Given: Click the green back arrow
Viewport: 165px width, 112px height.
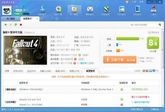Looking at the screenshot, I should coord(6,25).
